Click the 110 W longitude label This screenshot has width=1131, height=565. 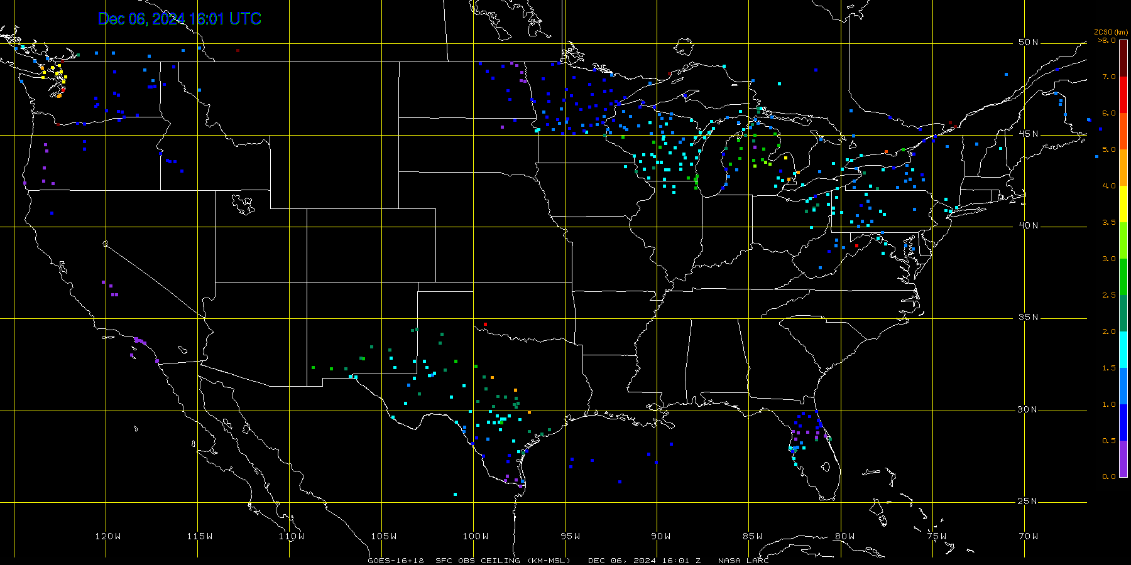pyautogui.click(x=292, y=536)
